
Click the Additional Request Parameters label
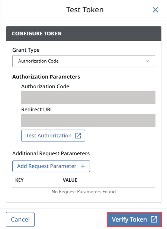point(51,153)
